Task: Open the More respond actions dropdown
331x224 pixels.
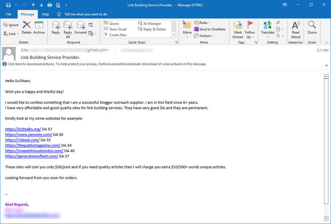Action: click(x=92, y=33)
